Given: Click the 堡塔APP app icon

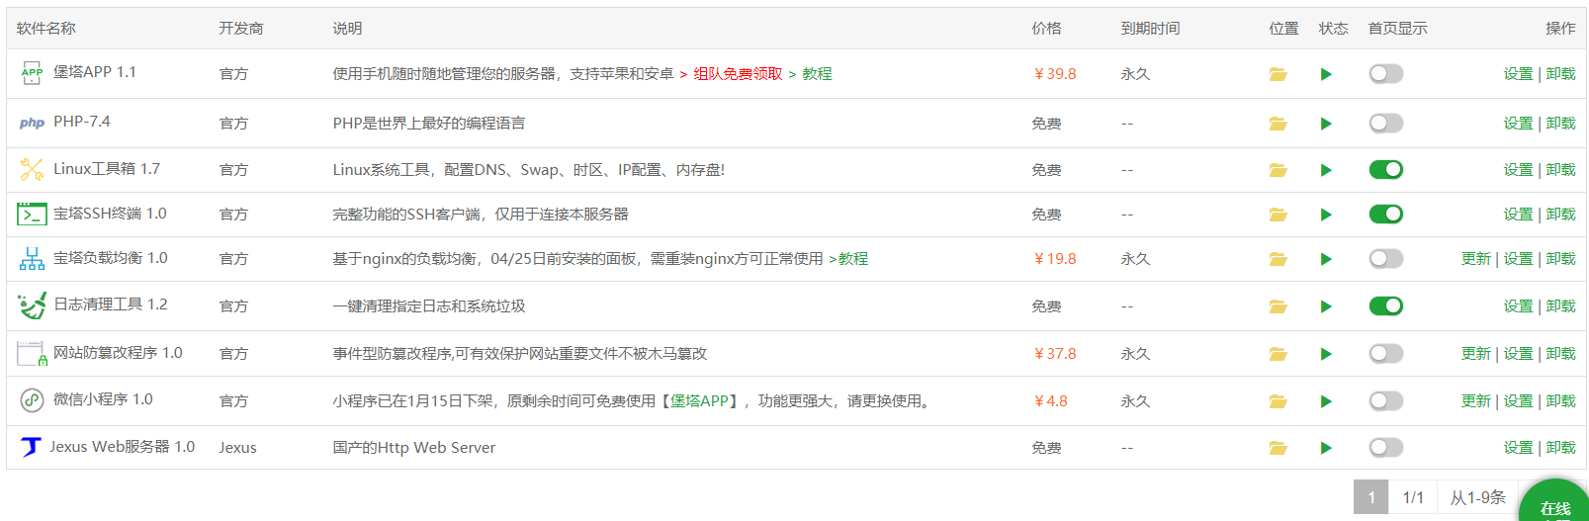Looking at the screenshot, I should [x=32, y=73].
